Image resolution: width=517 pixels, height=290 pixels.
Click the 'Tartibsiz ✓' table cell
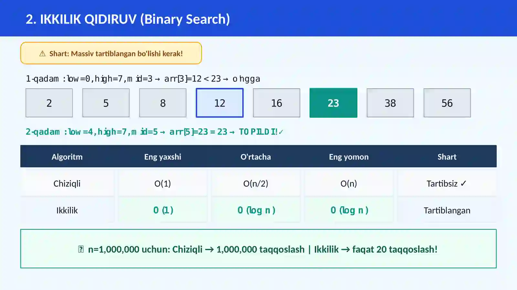point(447,183)
